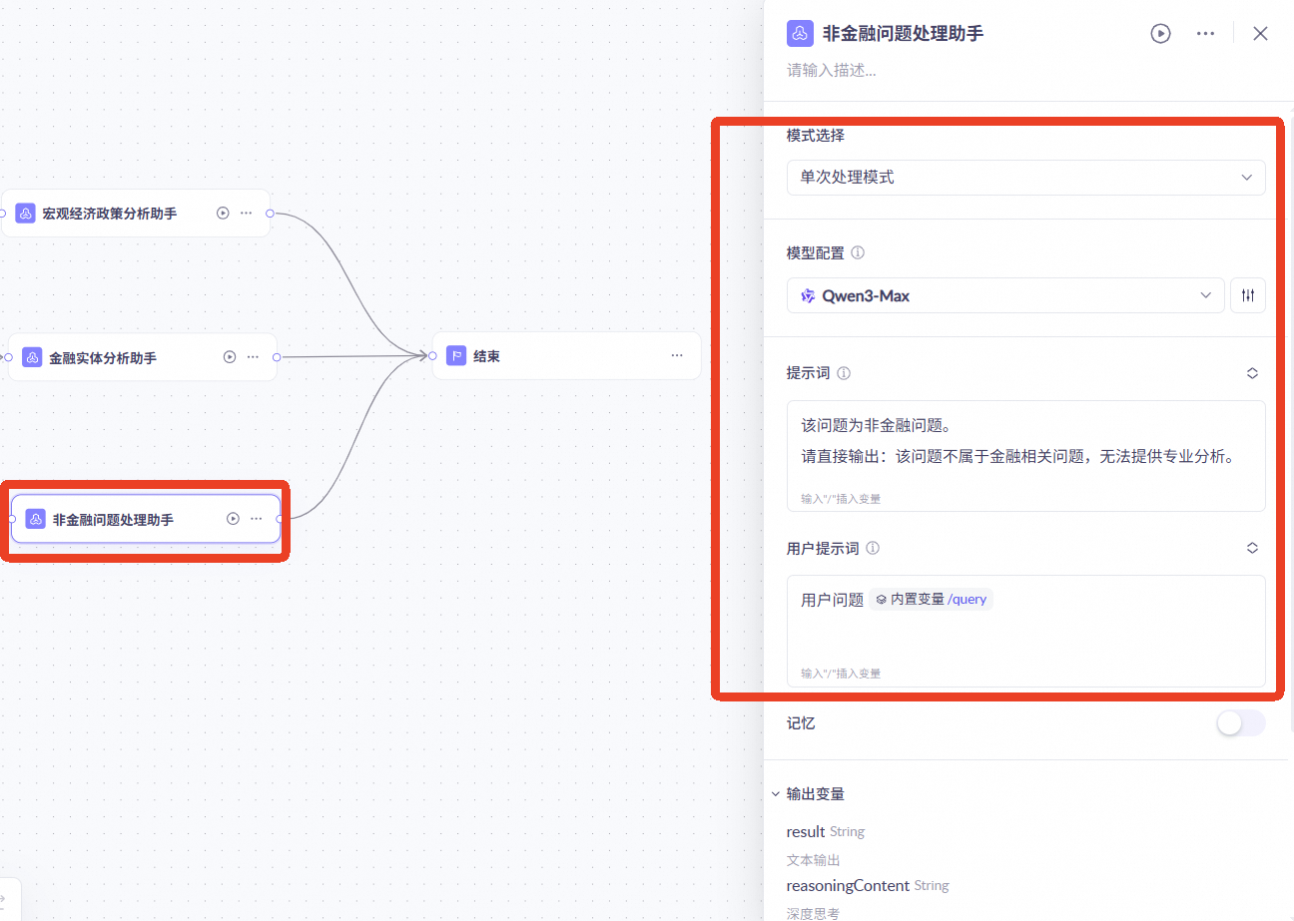Collapse the 输出变量 section
This screenshot has height=921, width=1294.
(x=776, y=794)
